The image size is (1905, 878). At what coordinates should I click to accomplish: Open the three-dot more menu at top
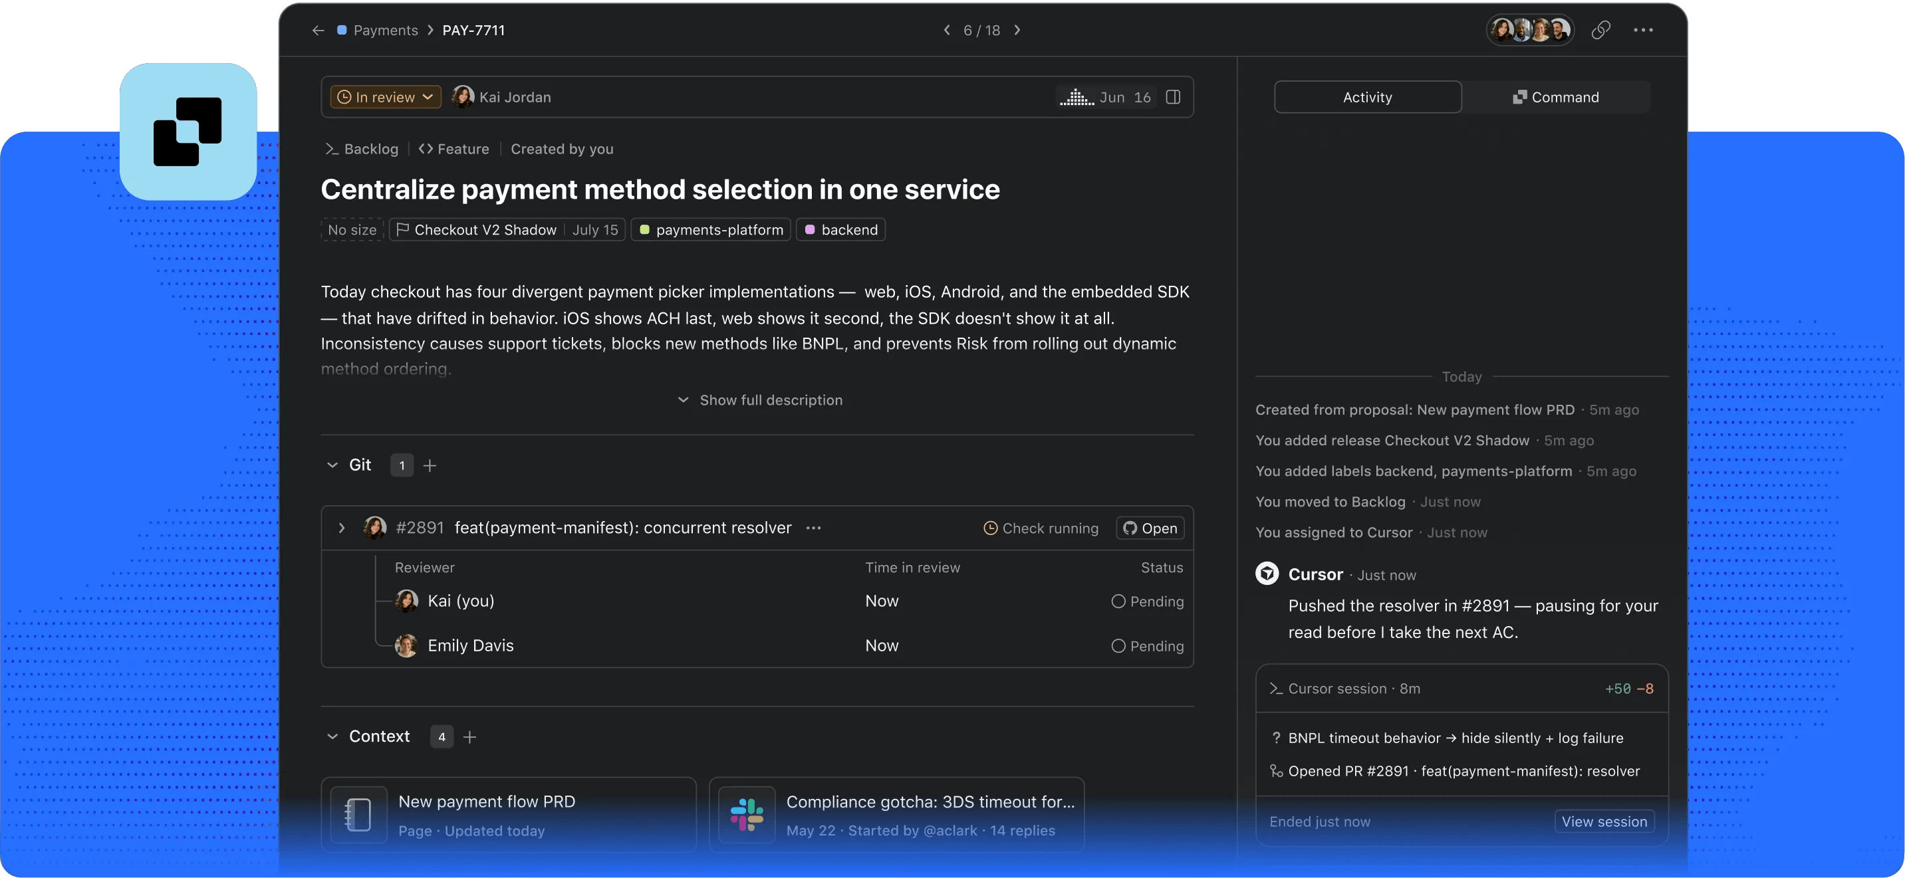(x=1643, y=31)
